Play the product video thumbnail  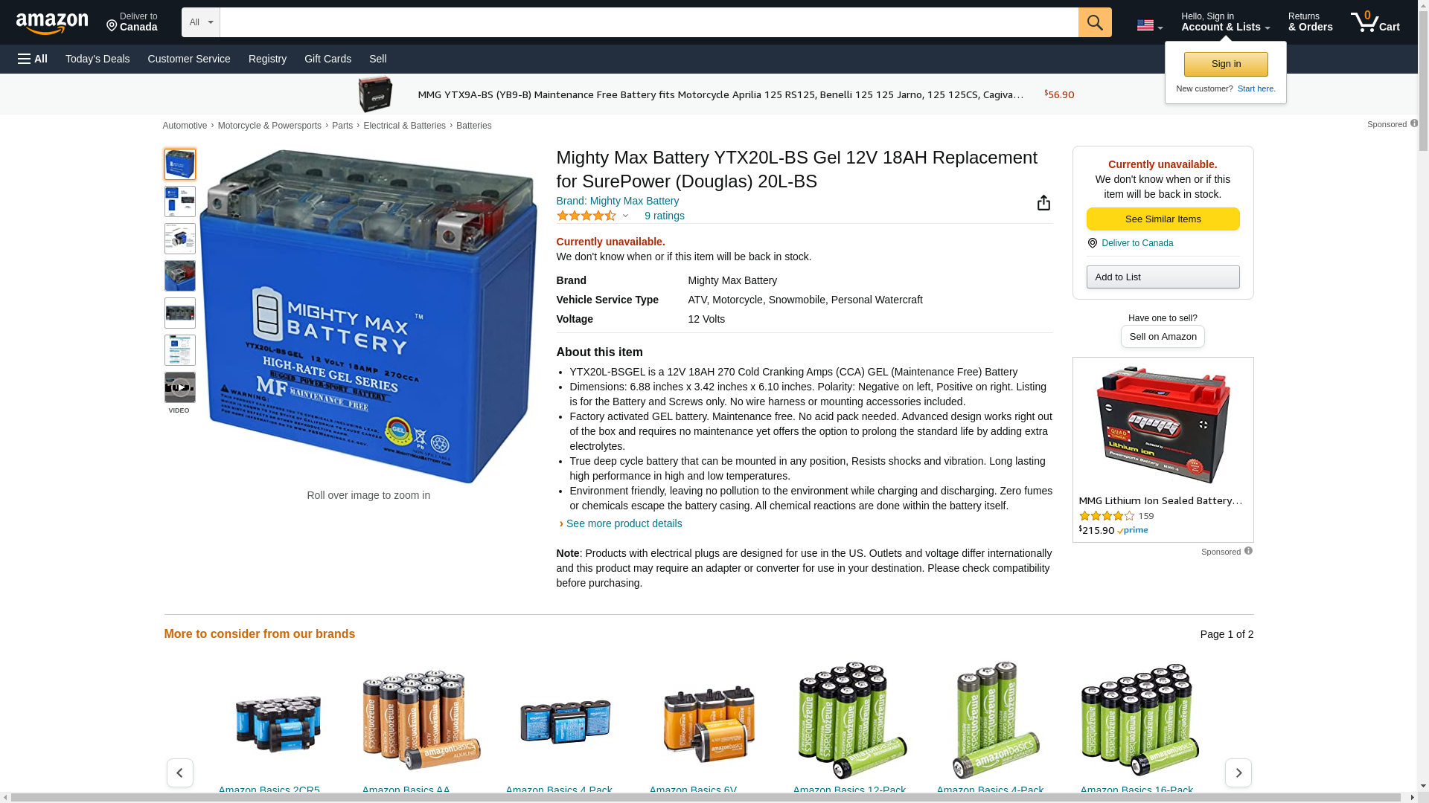click(x=179, y=387)
